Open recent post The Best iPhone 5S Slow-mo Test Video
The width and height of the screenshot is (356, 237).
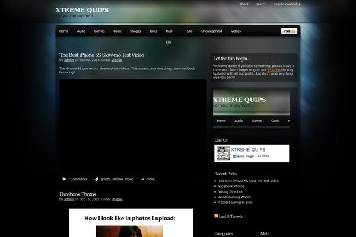pos(249,181)
